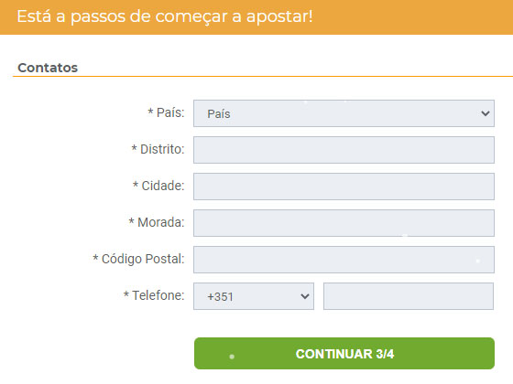Click the Telefone field label
Screen dimensions: 513x384
point(158,295)
